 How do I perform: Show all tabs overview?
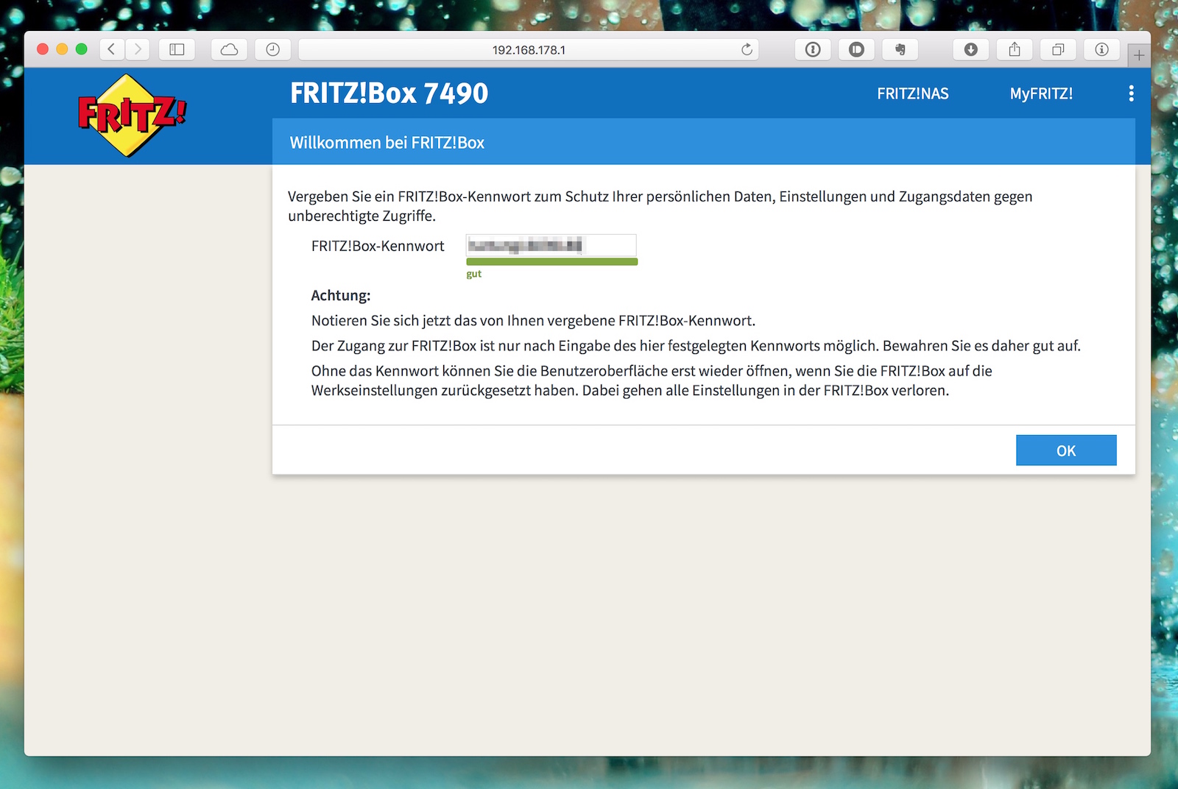(1058, 49)
